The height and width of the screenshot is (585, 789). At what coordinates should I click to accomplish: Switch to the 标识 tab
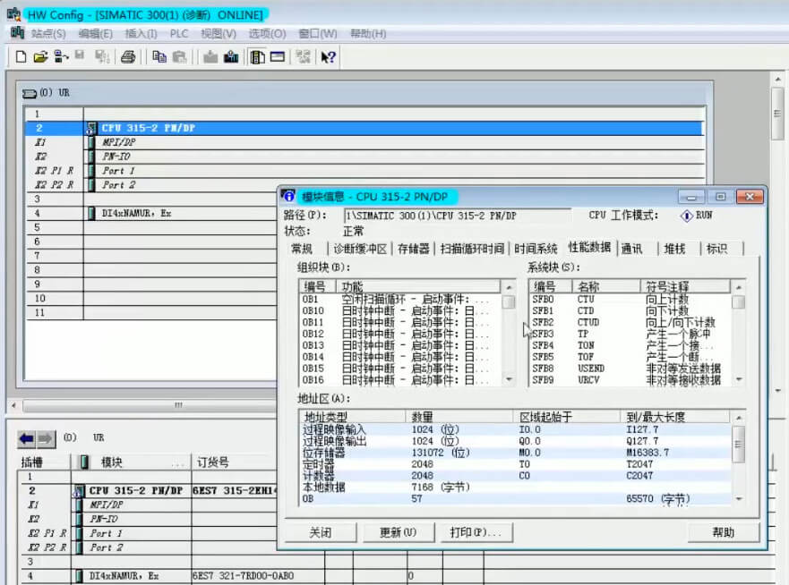pos(717,249)
